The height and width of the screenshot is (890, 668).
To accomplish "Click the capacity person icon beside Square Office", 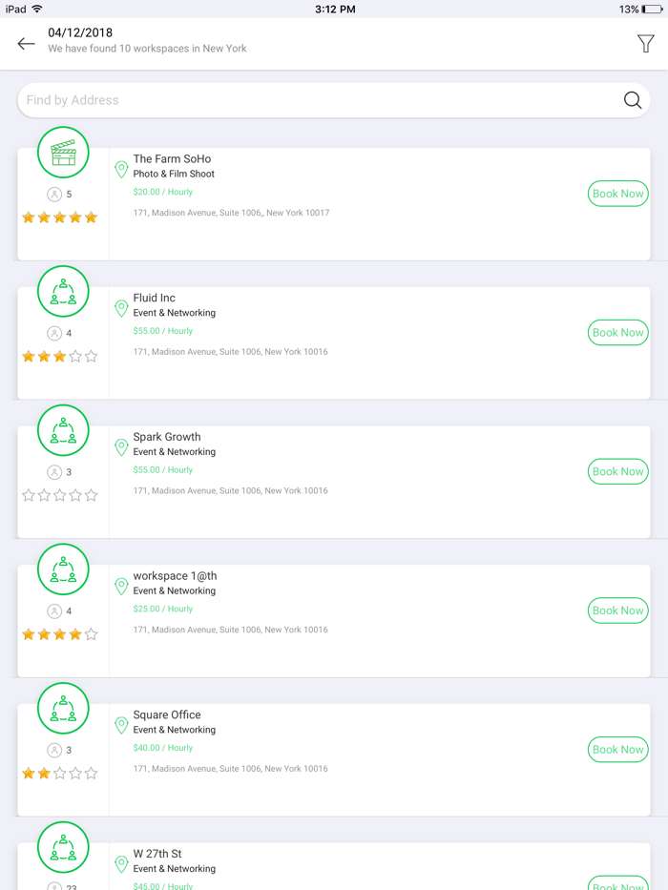I will point(55,750).
